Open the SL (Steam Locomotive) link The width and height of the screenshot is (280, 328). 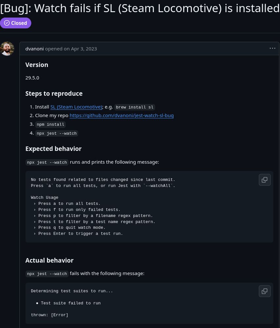[x=76, y=107]
